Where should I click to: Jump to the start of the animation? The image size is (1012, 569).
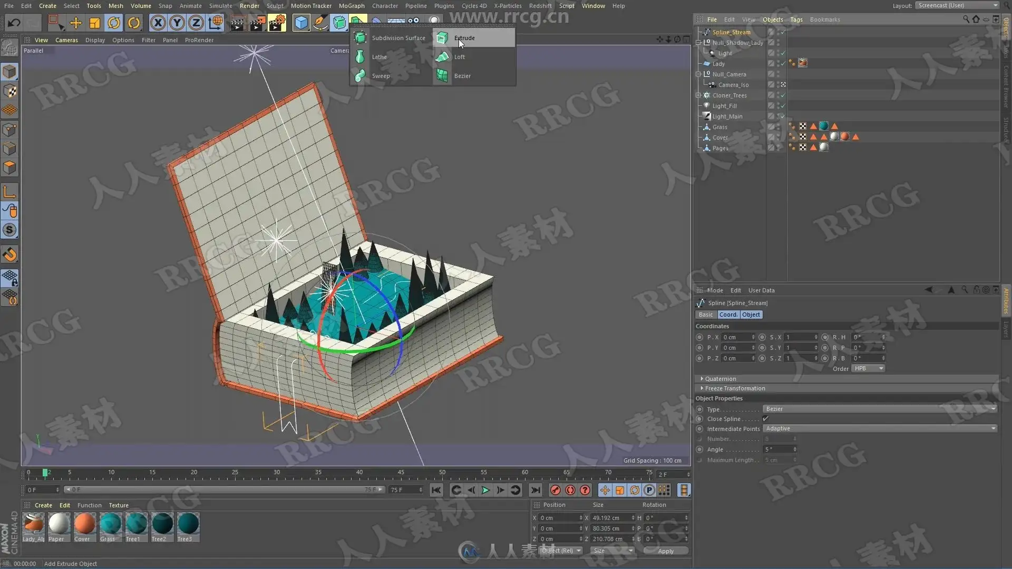pyautogui.click(x=436, y=490)
